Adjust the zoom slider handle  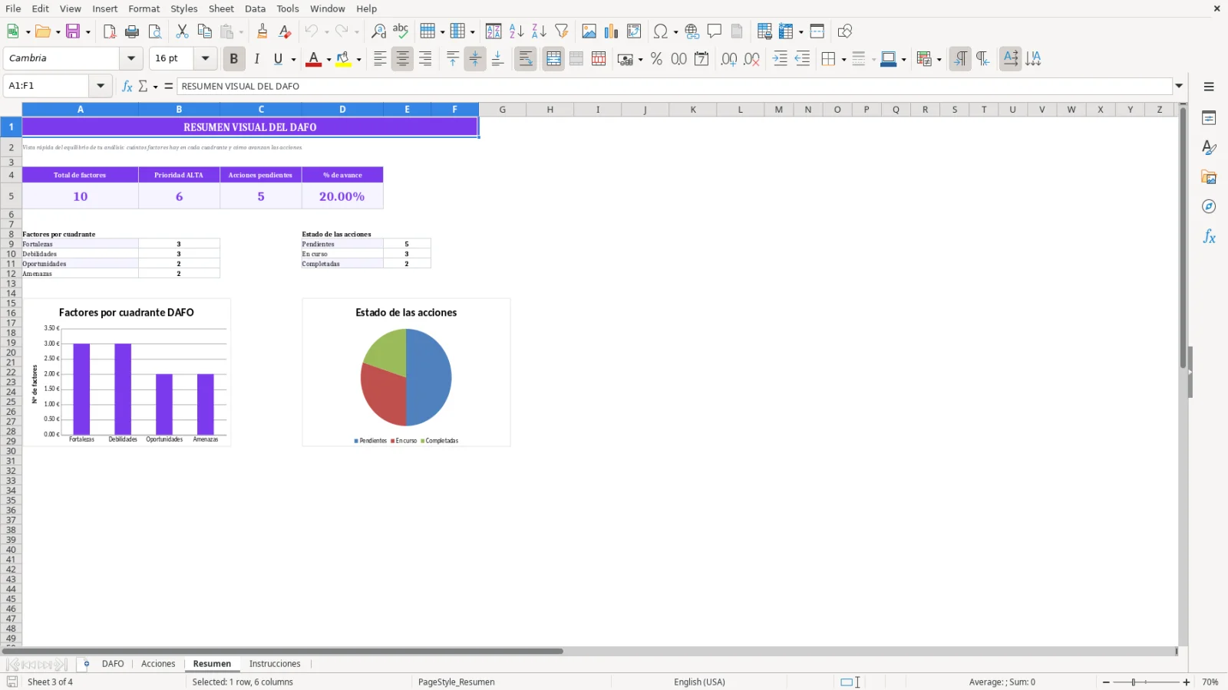point(1134,682)
